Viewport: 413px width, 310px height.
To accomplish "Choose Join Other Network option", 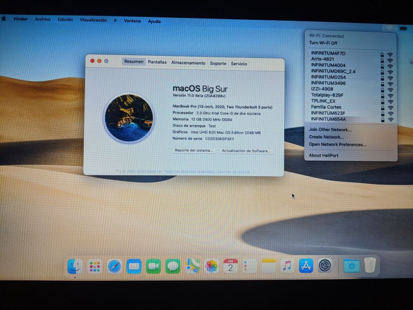I will pyautogui.click(x=330, y=130).
